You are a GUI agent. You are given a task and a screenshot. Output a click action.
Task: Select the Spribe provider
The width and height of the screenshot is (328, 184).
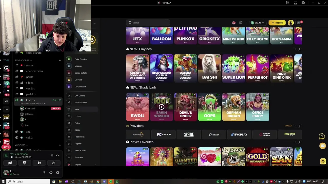coord(189,134)
